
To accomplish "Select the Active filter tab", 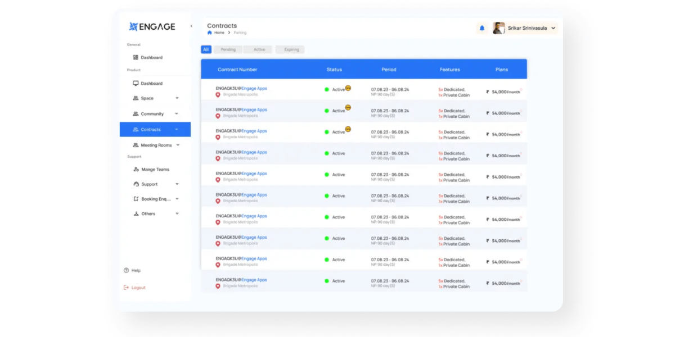I will pyautogui.click(x=259, y=49).
